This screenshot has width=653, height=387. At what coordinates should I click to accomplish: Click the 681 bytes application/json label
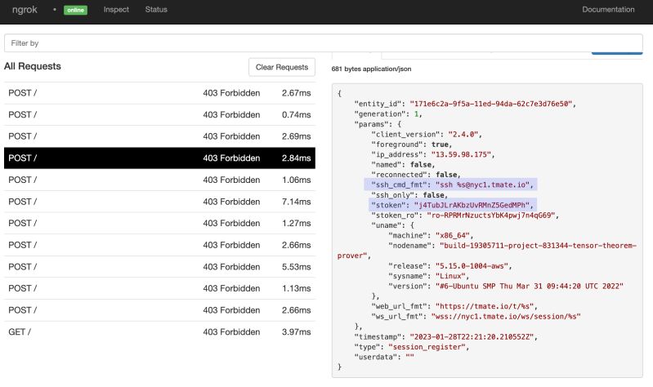pos(371,69)
